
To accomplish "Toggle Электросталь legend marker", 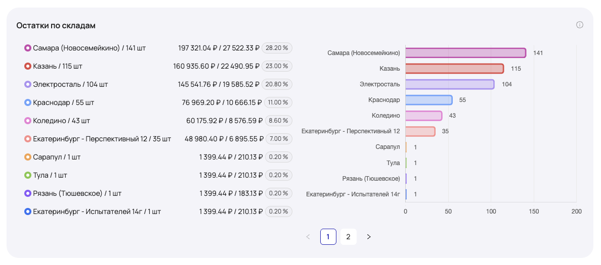I will tap(28, 84).
